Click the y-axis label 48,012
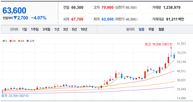This screenshot has width=193, height=102. coord(181,71)
